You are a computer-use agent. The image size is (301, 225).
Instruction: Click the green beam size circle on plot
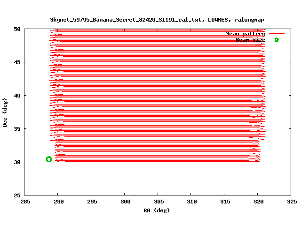(49, 159)
